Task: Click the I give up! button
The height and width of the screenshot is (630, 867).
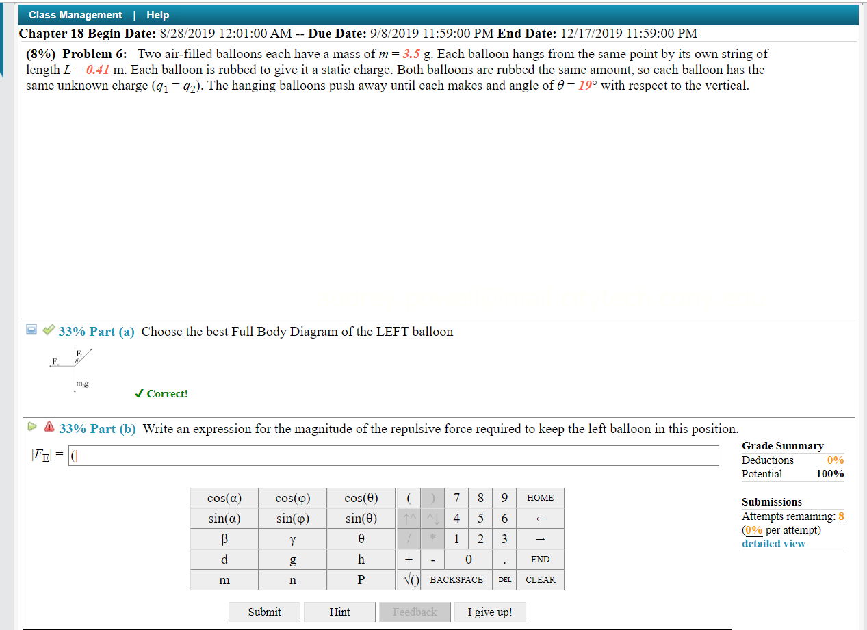Action: 490,612
